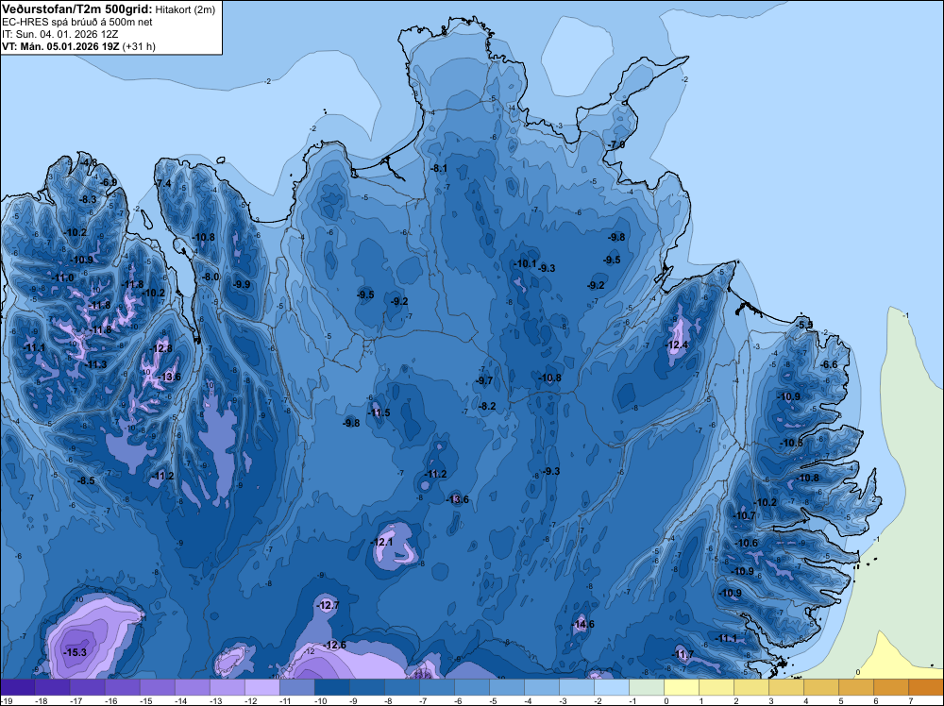Click the VT: Mán. 05.01.2026 19Z text
The height and width of the screenshot is (706, 944).
tap(60, 46)
